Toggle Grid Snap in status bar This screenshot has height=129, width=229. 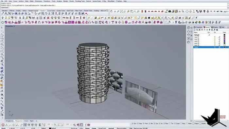click(x=74, y=128)
